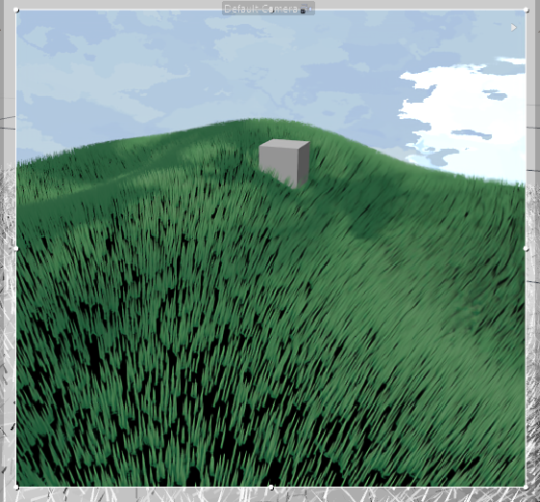Select the top-right camera frame handle
The height and width of the screenshot is (502, 540).
pyautogui.click(x=526, y=10)
